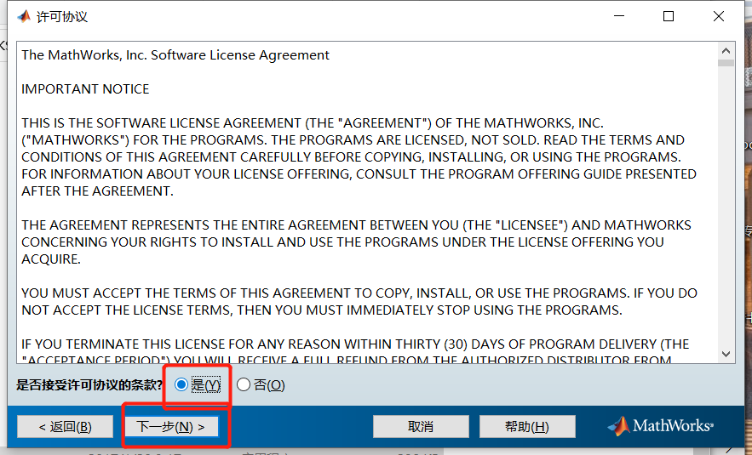Click the license text scrollbar down arrow

726,354
